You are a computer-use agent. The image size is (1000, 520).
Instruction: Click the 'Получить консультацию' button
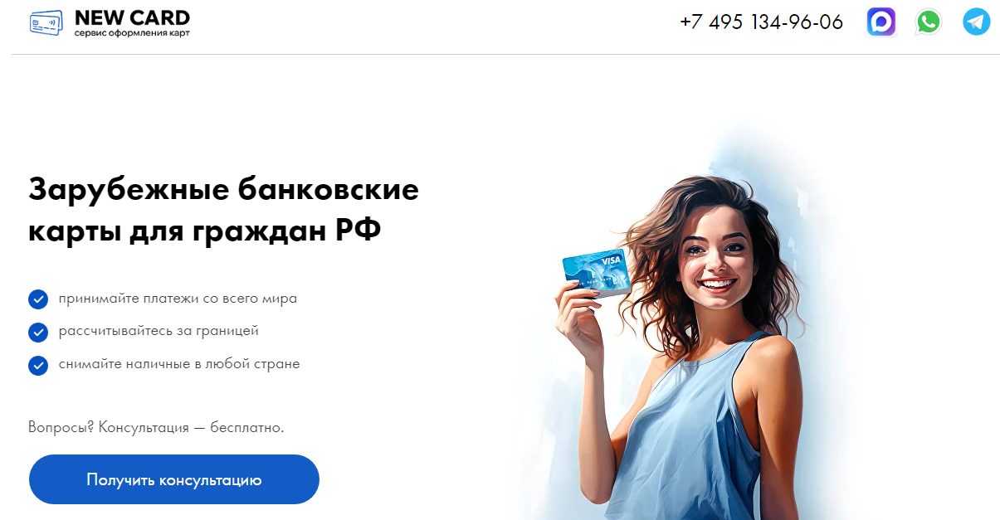pos(174,479)
